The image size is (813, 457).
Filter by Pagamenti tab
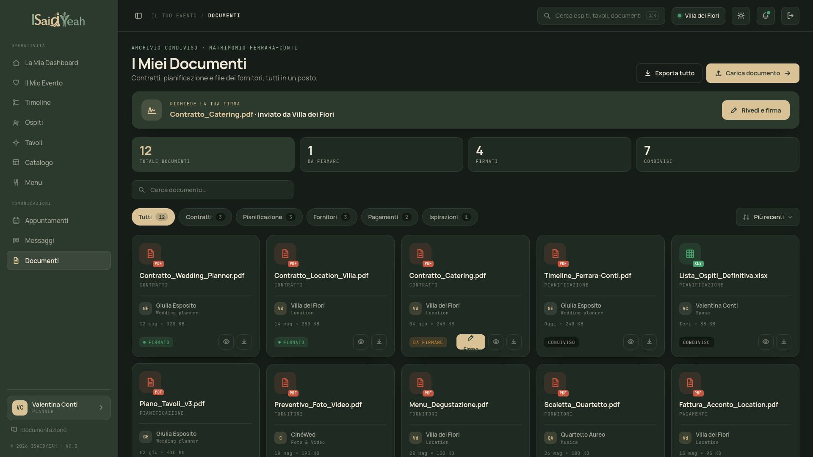390,217
